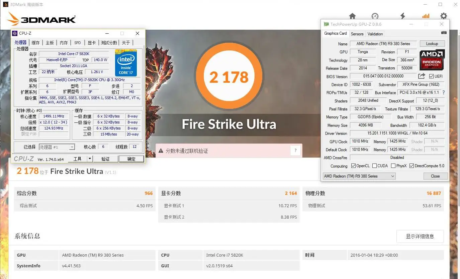Viewport: 460px width, 279px height.
Task: Open the Validation tab in GPU-Z
Action: click(x=375, y=34)
